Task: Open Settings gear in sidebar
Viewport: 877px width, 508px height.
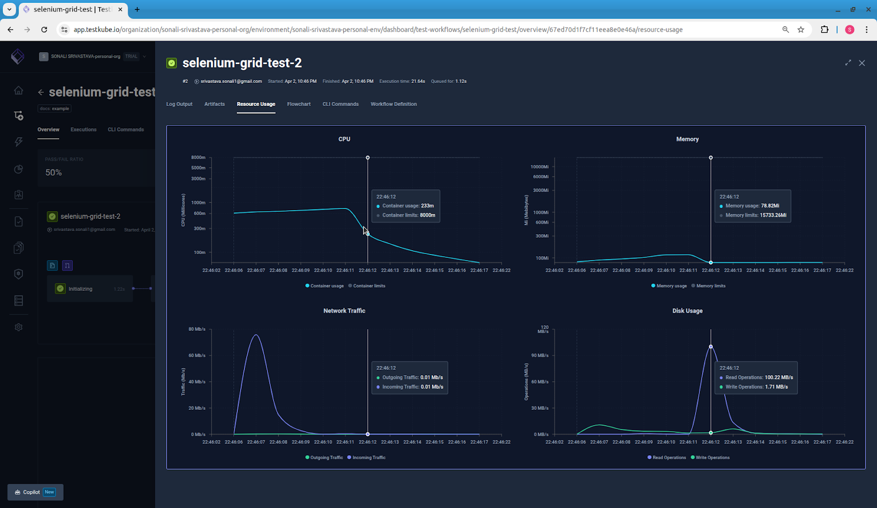Action: tap(18, 327)
